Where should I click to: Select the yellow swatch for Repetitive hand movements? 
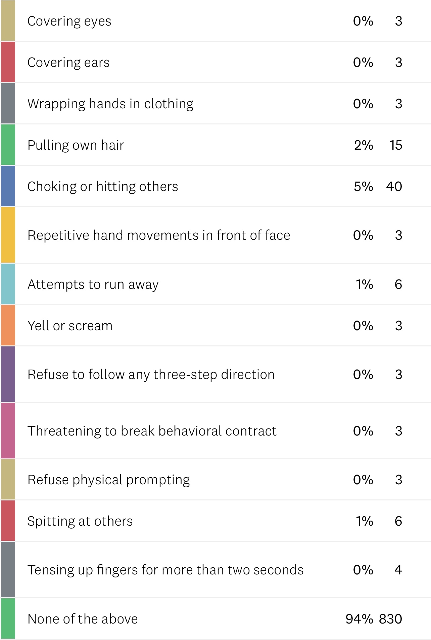[x=8, y=235]
